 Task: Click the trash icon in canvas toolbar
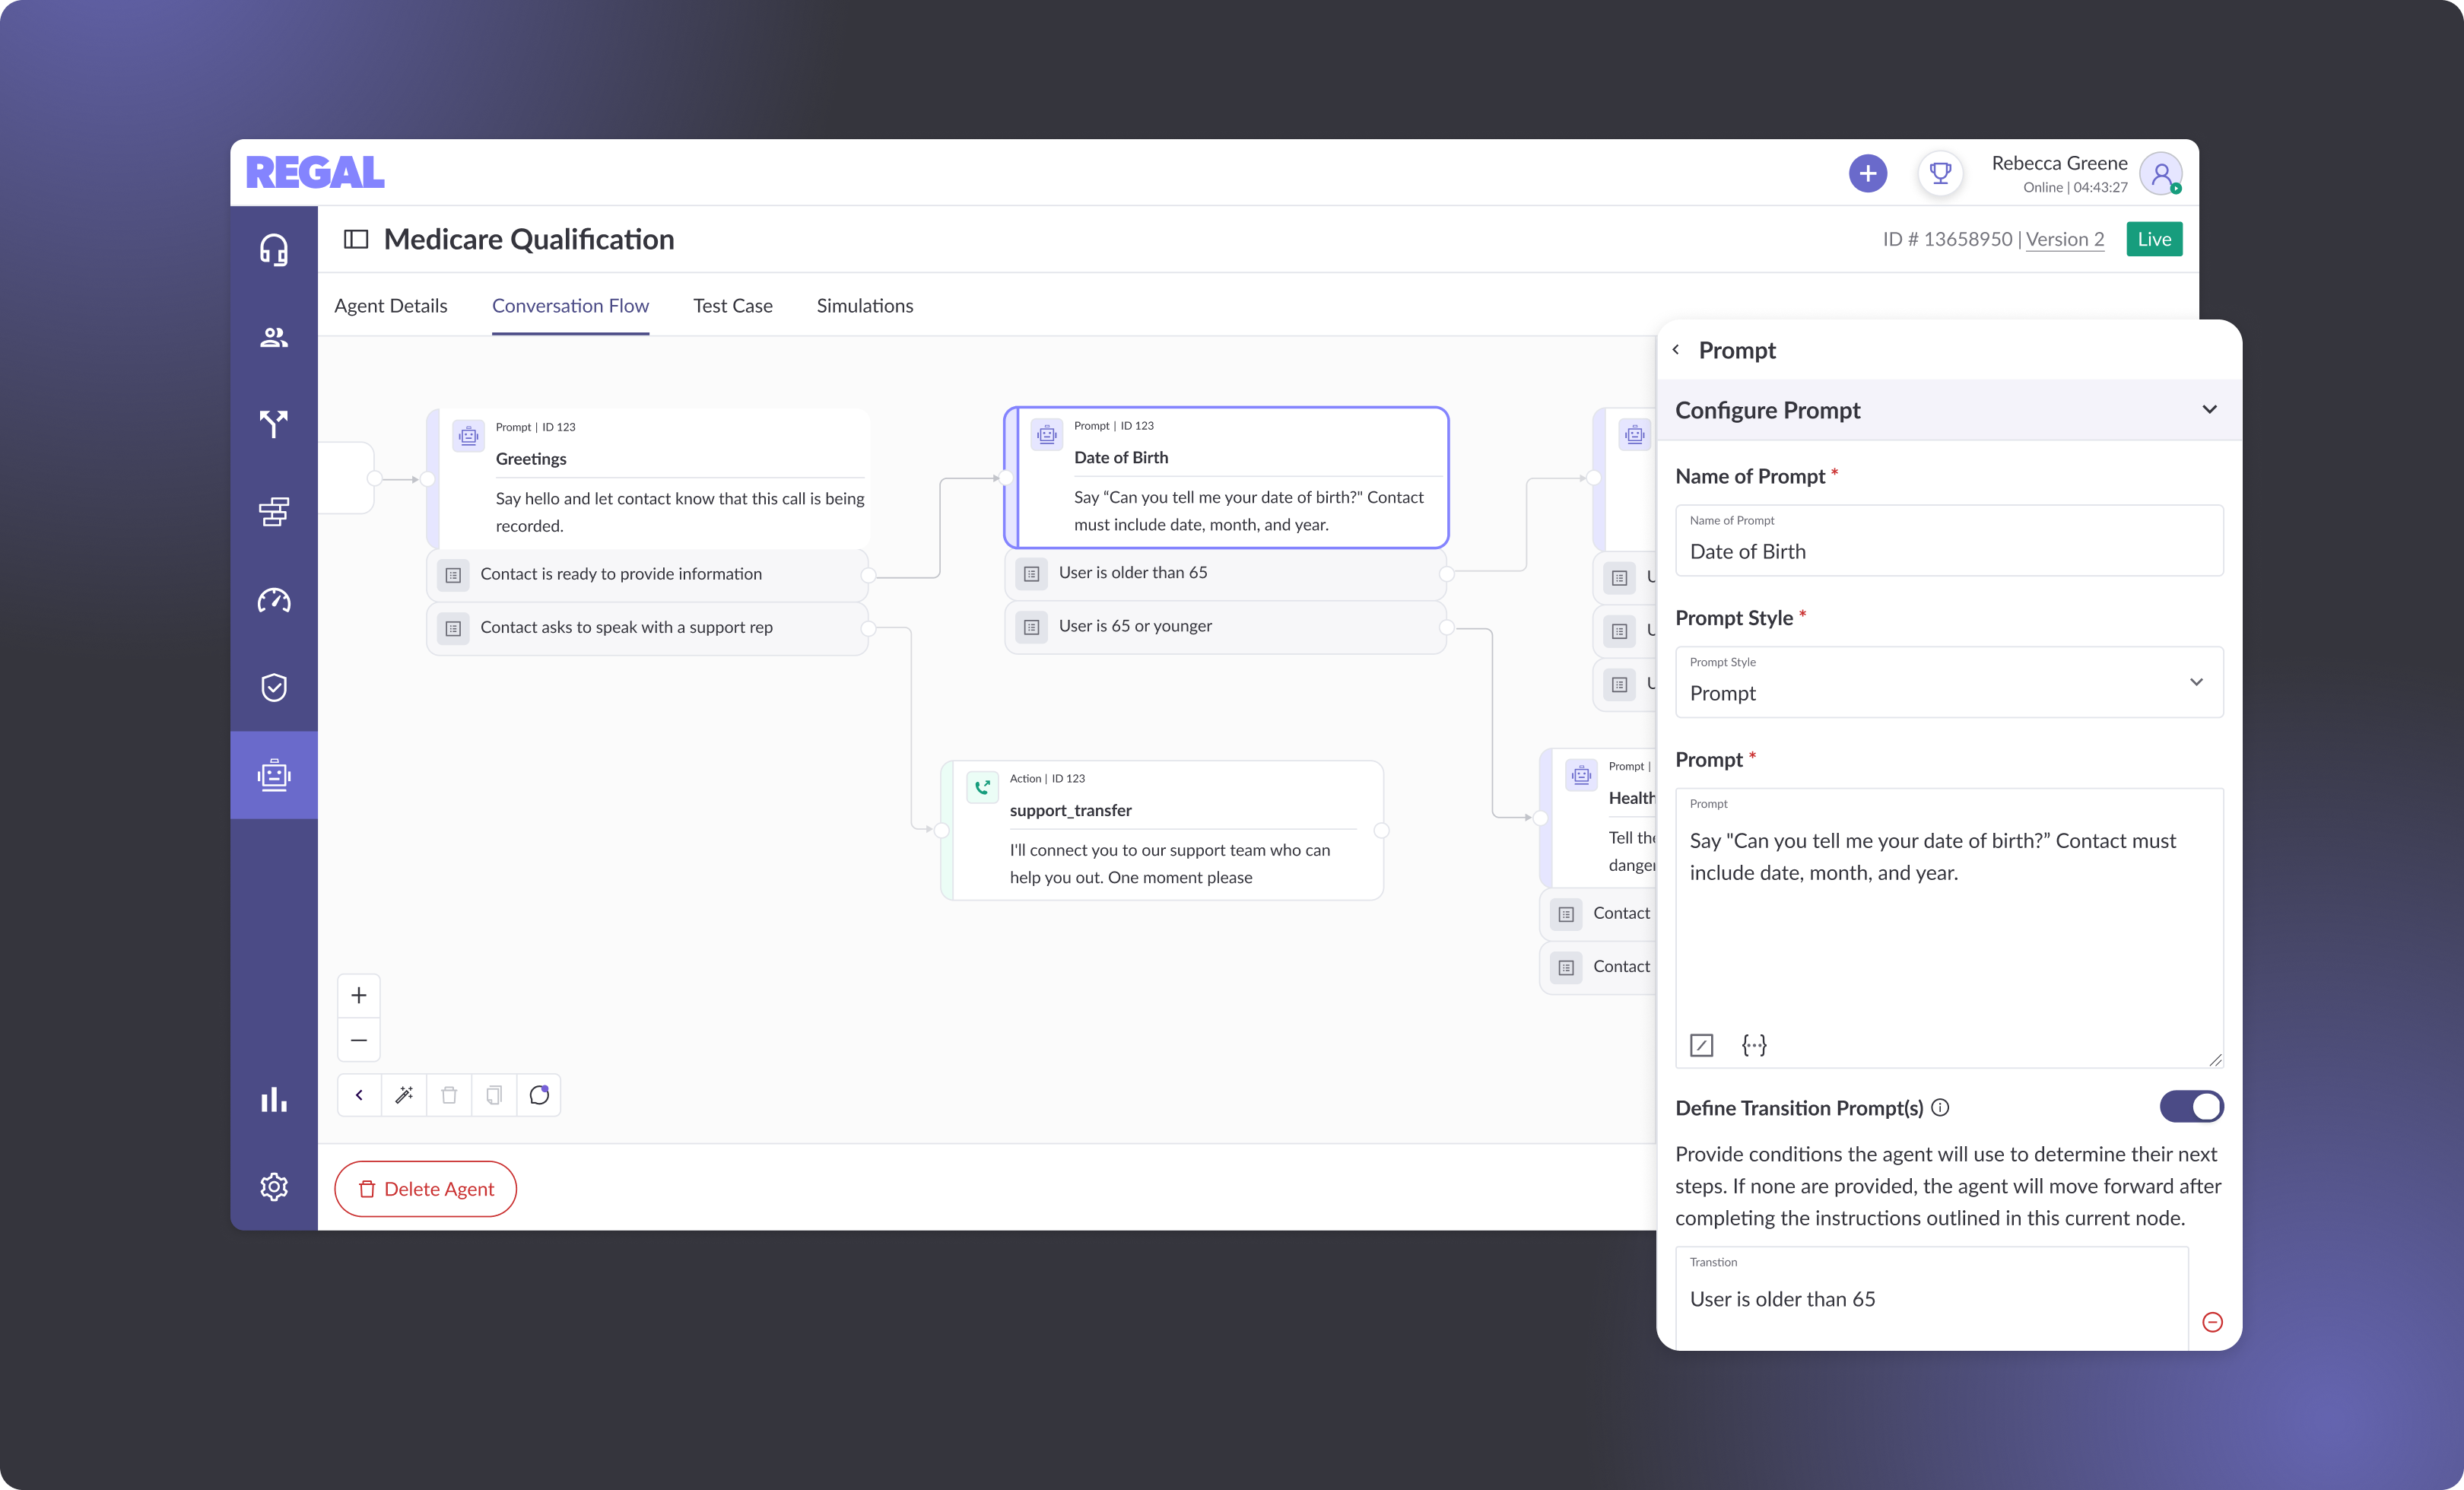pos(449,1095)
